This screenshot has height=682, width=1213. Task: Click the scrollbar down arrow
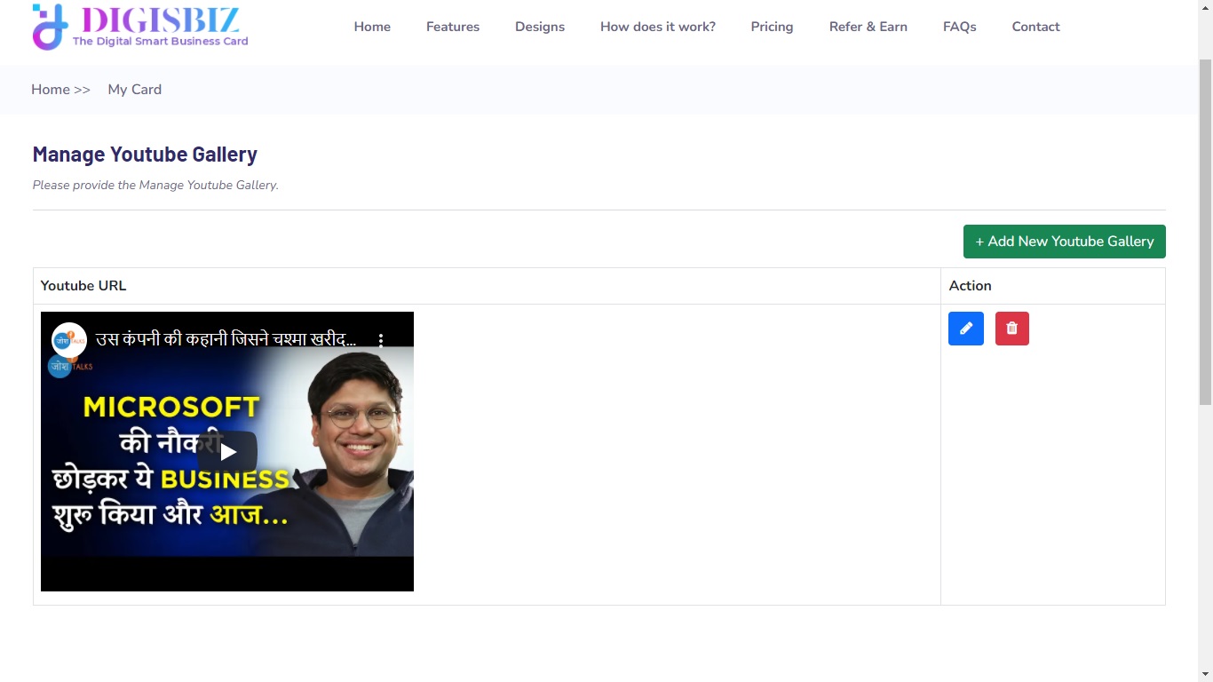click(x=1205, y=674)
